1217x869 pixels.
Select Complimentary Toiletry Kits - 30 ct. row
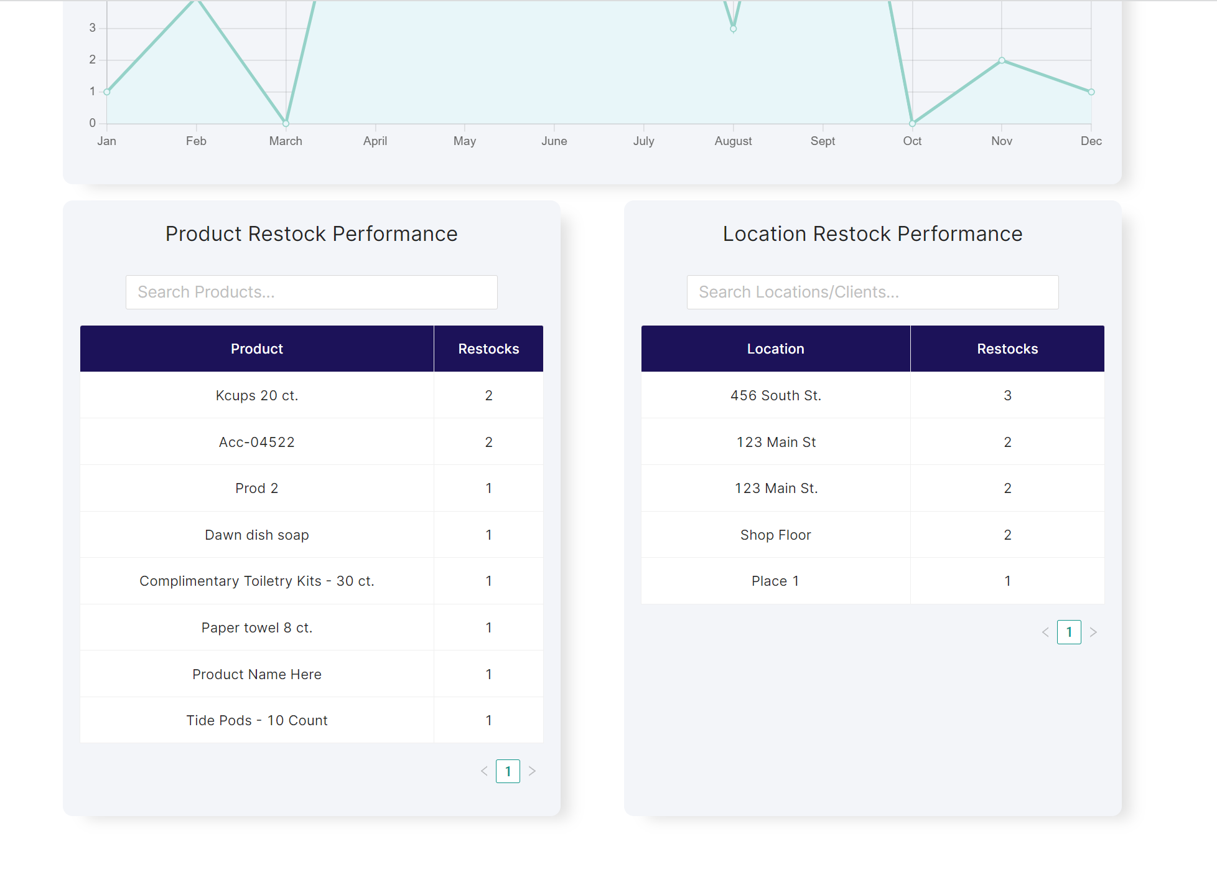312,581
